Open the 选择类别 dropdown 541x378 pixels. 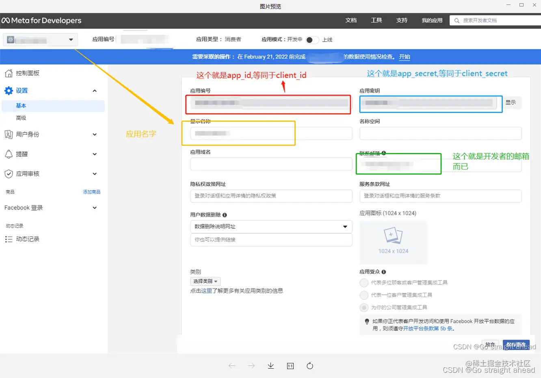click(x=205, y=281)
